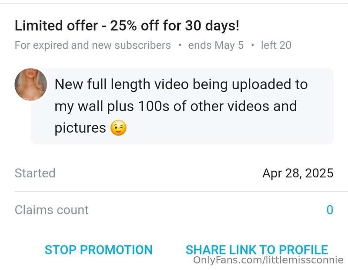Click the OnlyFans.com/littlemissconnie watermark link
The width and height of the screenshot is (348, 270).
(x=268, y=260)
